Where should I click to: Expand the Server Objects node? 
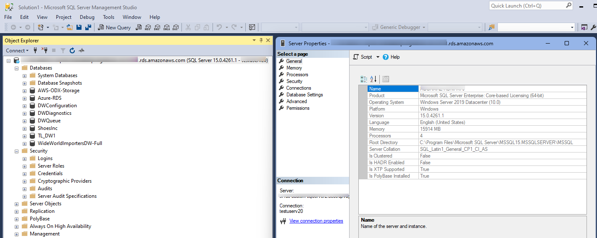point(16,204)
